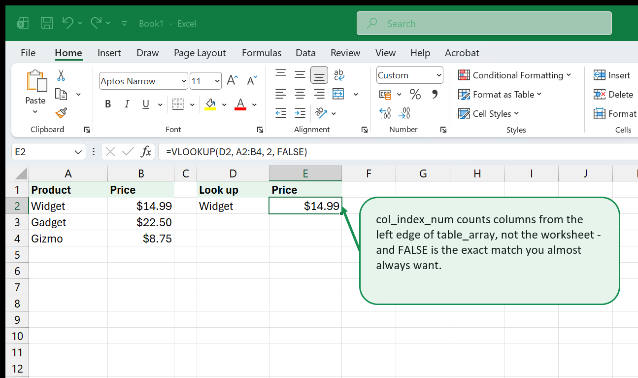This screenshot has height=378, width=638.
Task: Open the File tab
Action: click(28, 53)
